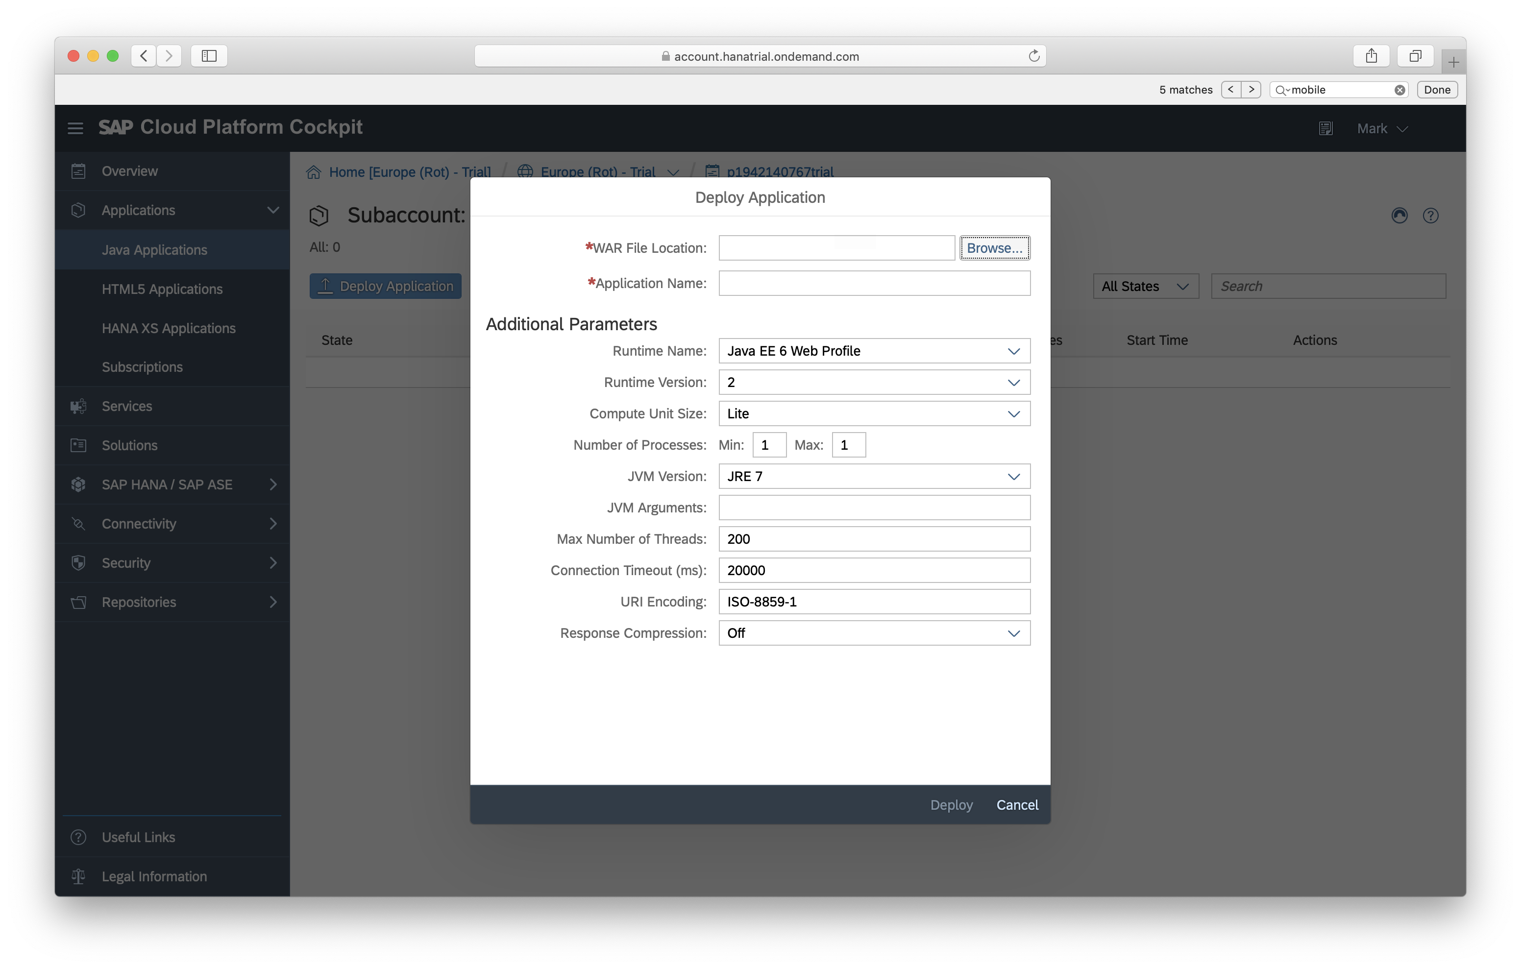Click the globe icon in breadcrumb
The width and height of the screenshot is (1521, 969).
point(525,172)
